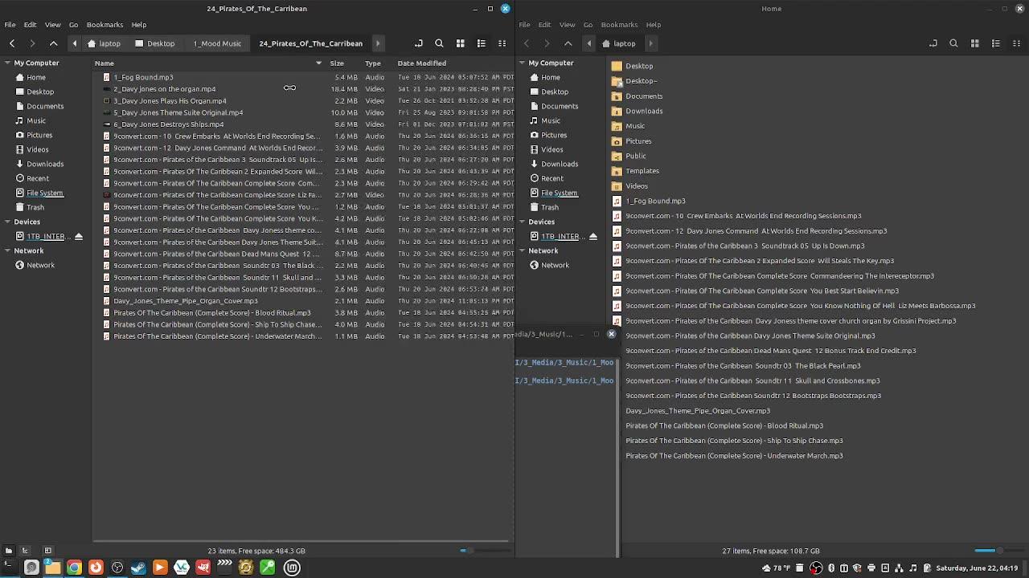
Task: Show places sidebar button in left status bar
Action: pos(9,551)
